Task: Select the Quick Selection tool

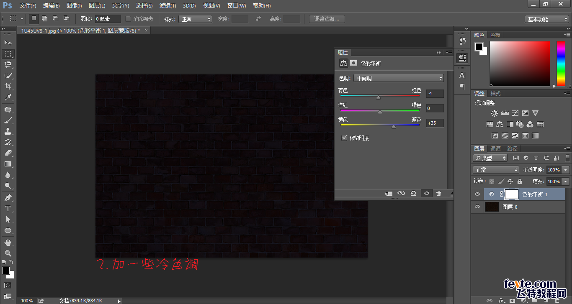Action: (8, 76)
